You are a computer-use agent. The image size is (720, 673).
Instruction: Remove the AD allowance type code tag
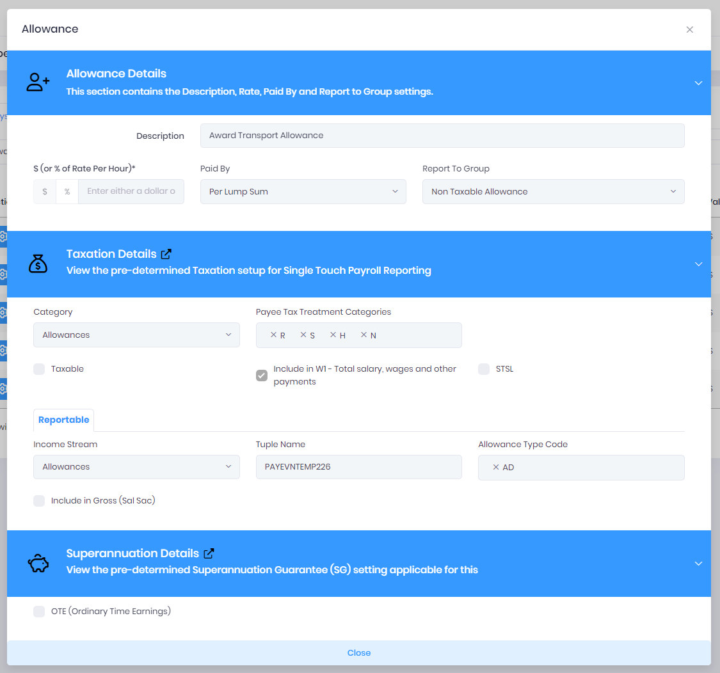click(x=496, y=467)
